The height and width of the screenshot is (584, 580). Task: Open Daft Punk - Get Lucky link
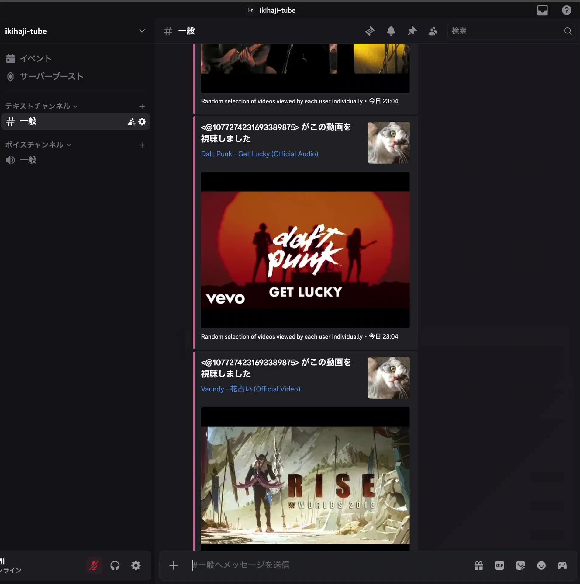pyautogui.click(x=259, y=154)
